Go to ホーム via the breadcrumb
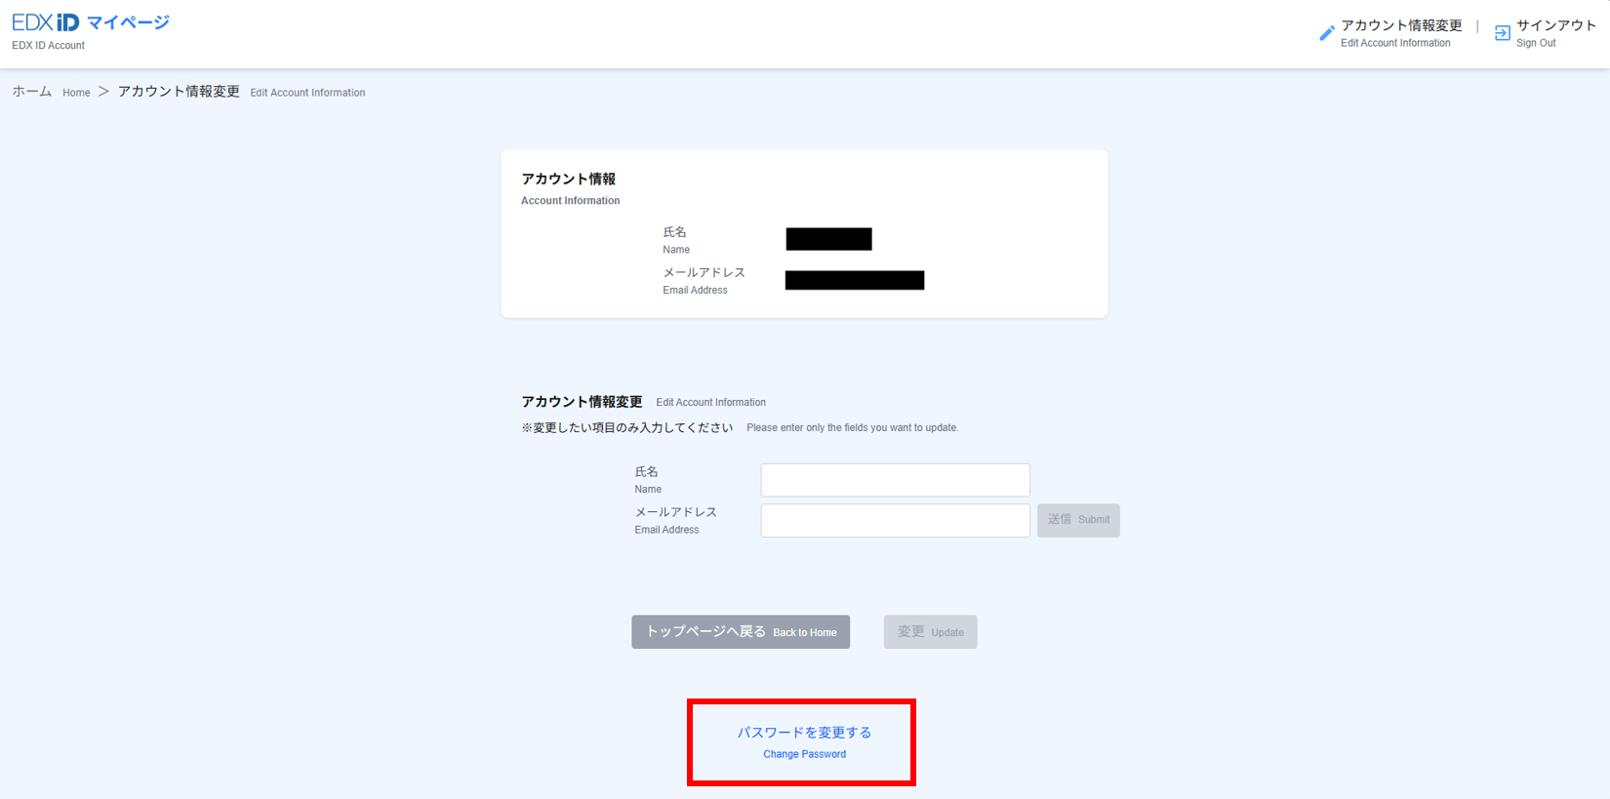Viewport: 1610px width, 799px height. pos(32,92)
